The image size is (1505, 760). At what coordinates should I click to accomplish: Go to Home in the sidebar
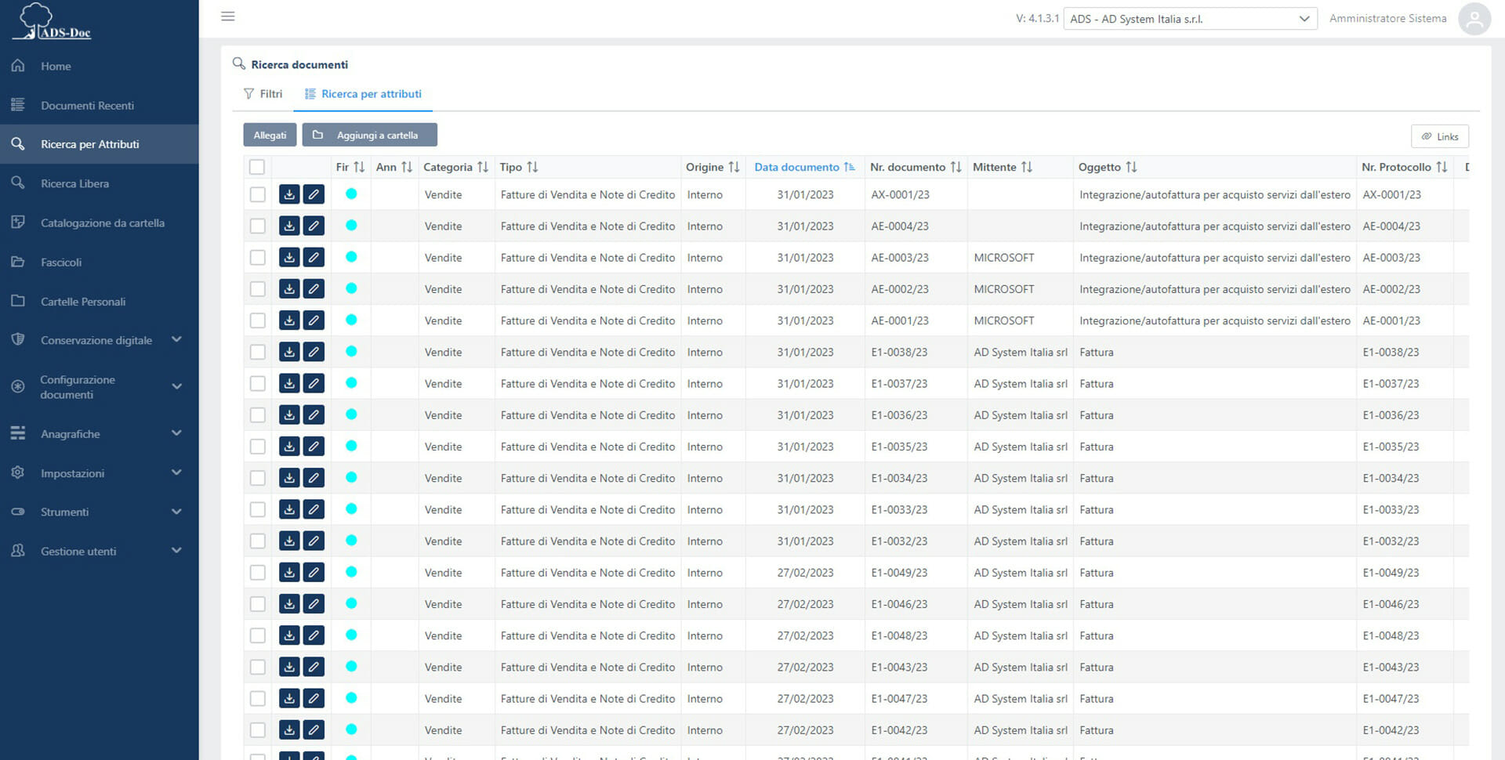click(99, 67)
